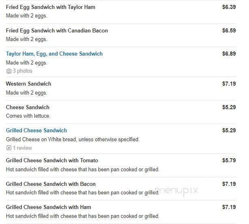This screenshot has height=224, width=249.
Task: Click the $6.39 price
Action: 229,7
